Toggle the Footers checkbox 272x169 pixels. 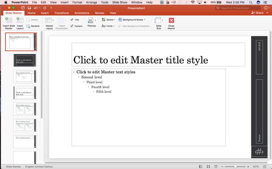[x=72, y=26]
